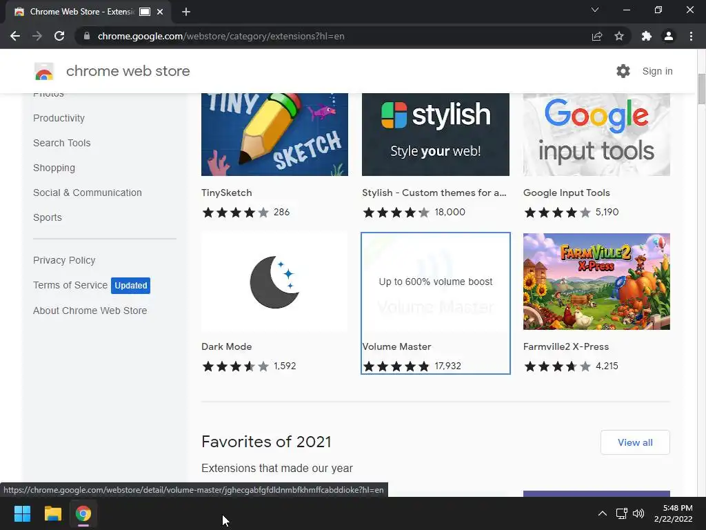This screenshot has height=530, width=706.
Task: Sign in to the Chrome Web Store
Action: coord(657,71)
